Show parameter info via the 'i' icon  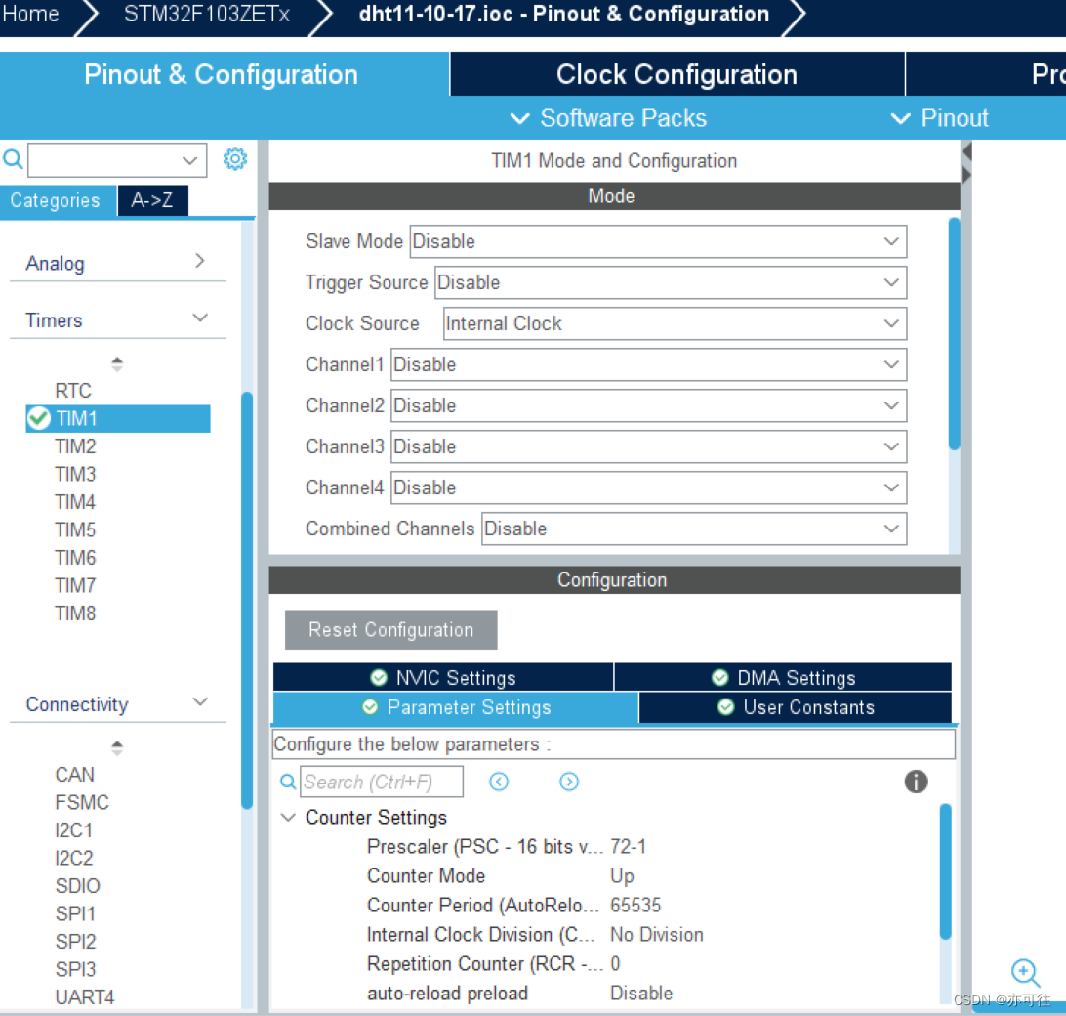point(916,782)
